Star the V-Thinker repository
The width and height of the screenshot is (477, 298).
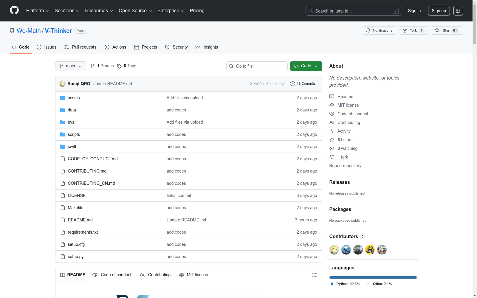point(447,30)
